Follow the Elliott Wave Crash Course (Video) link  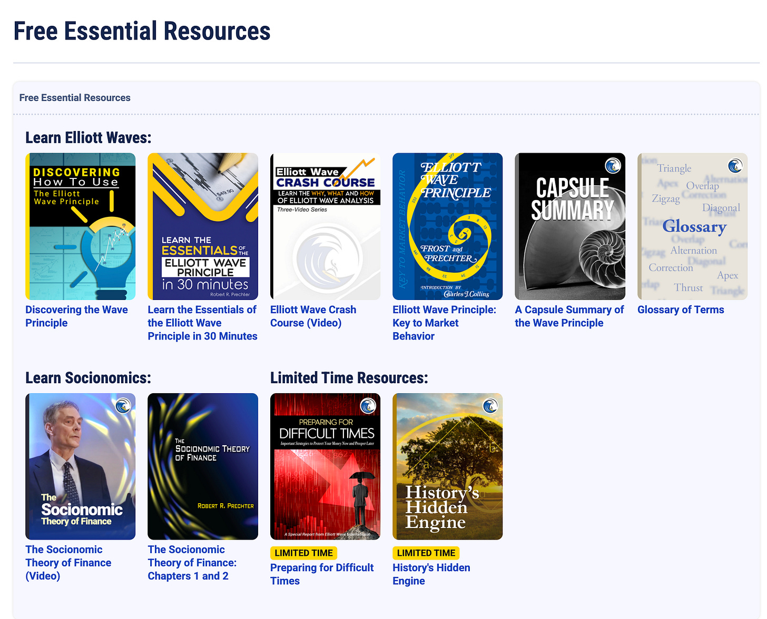(x=313, y=316)
